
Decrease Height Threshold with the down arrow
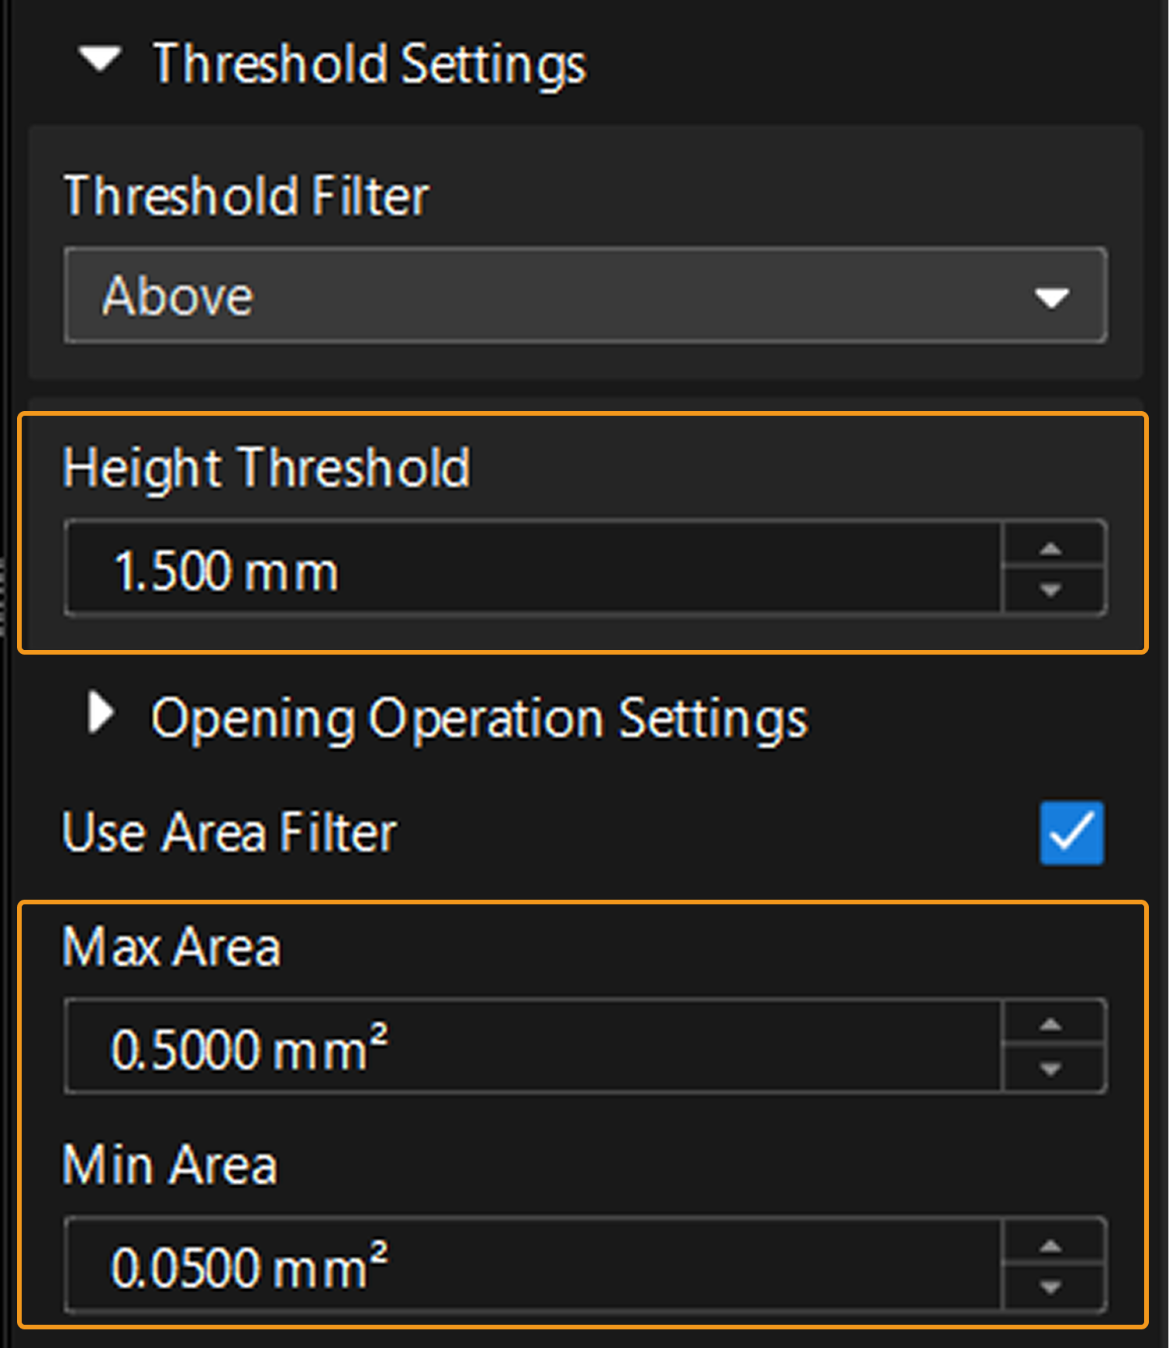point(1052,591)
